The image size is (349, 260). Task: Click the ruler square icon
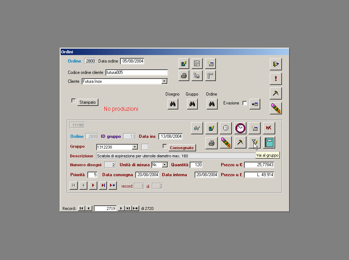point(211,76)
